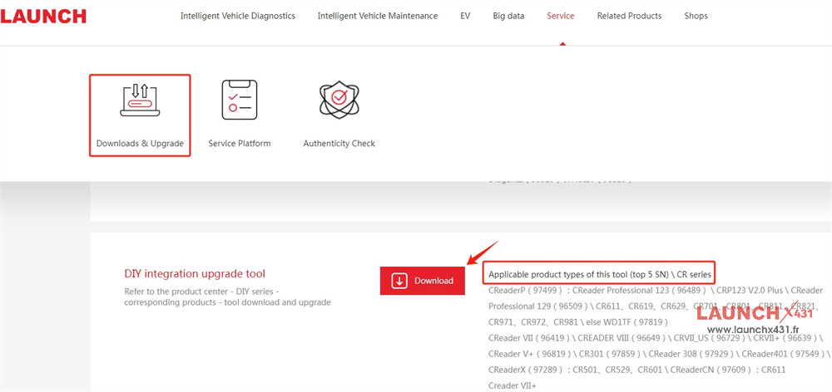Click the CReader VII (96419) text

(528, 338)
